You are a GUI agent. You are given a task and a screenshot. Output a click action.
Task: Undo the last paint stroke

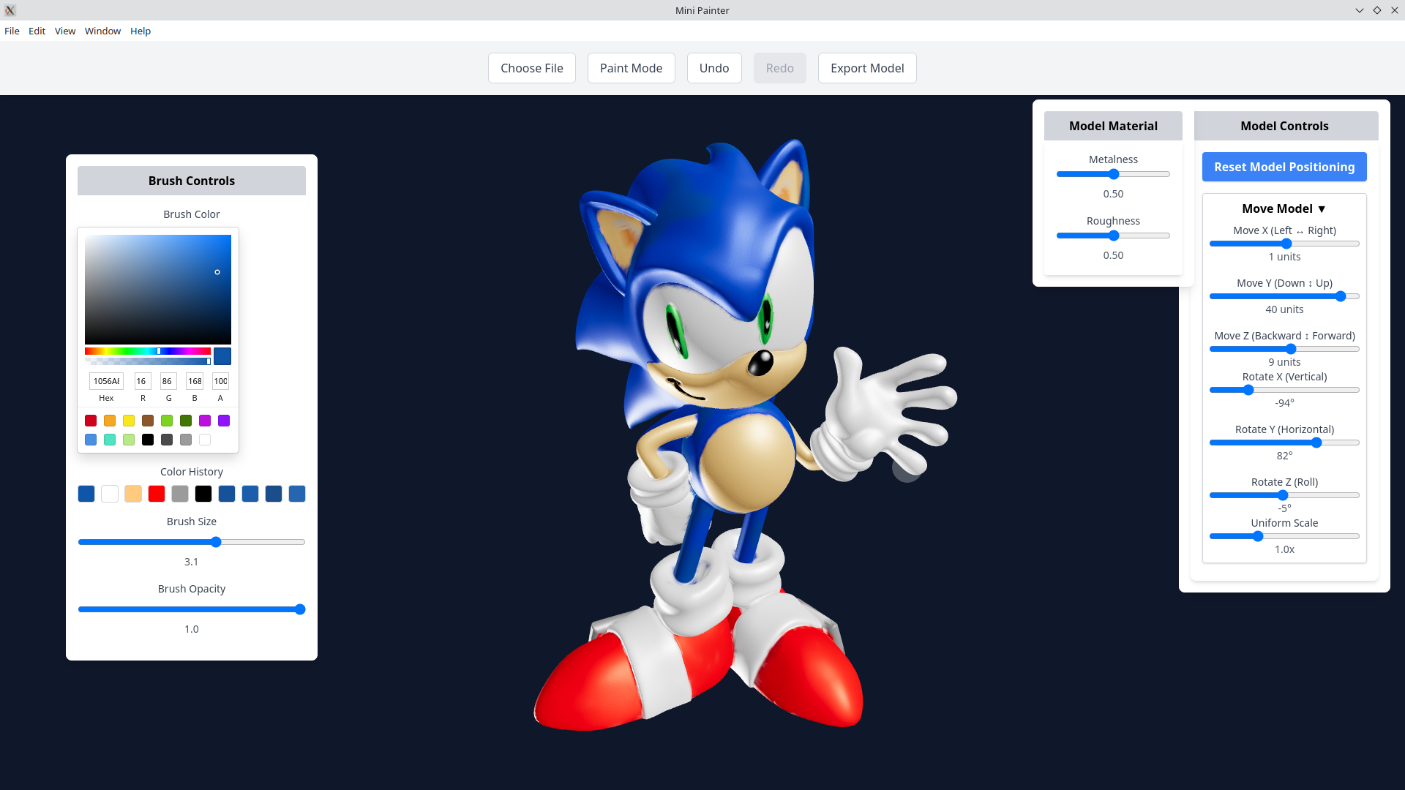pos(714,68)
